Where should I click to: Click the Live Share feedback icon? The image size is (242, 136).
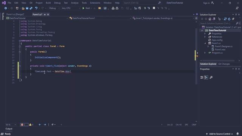tap(237, 8)
